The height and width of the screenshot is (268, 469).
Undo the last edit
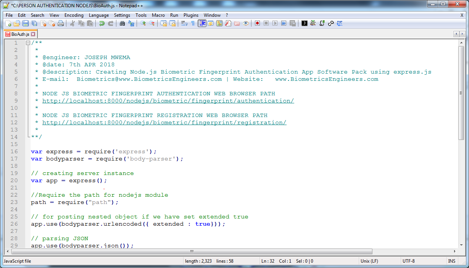[x=101, y=23]
